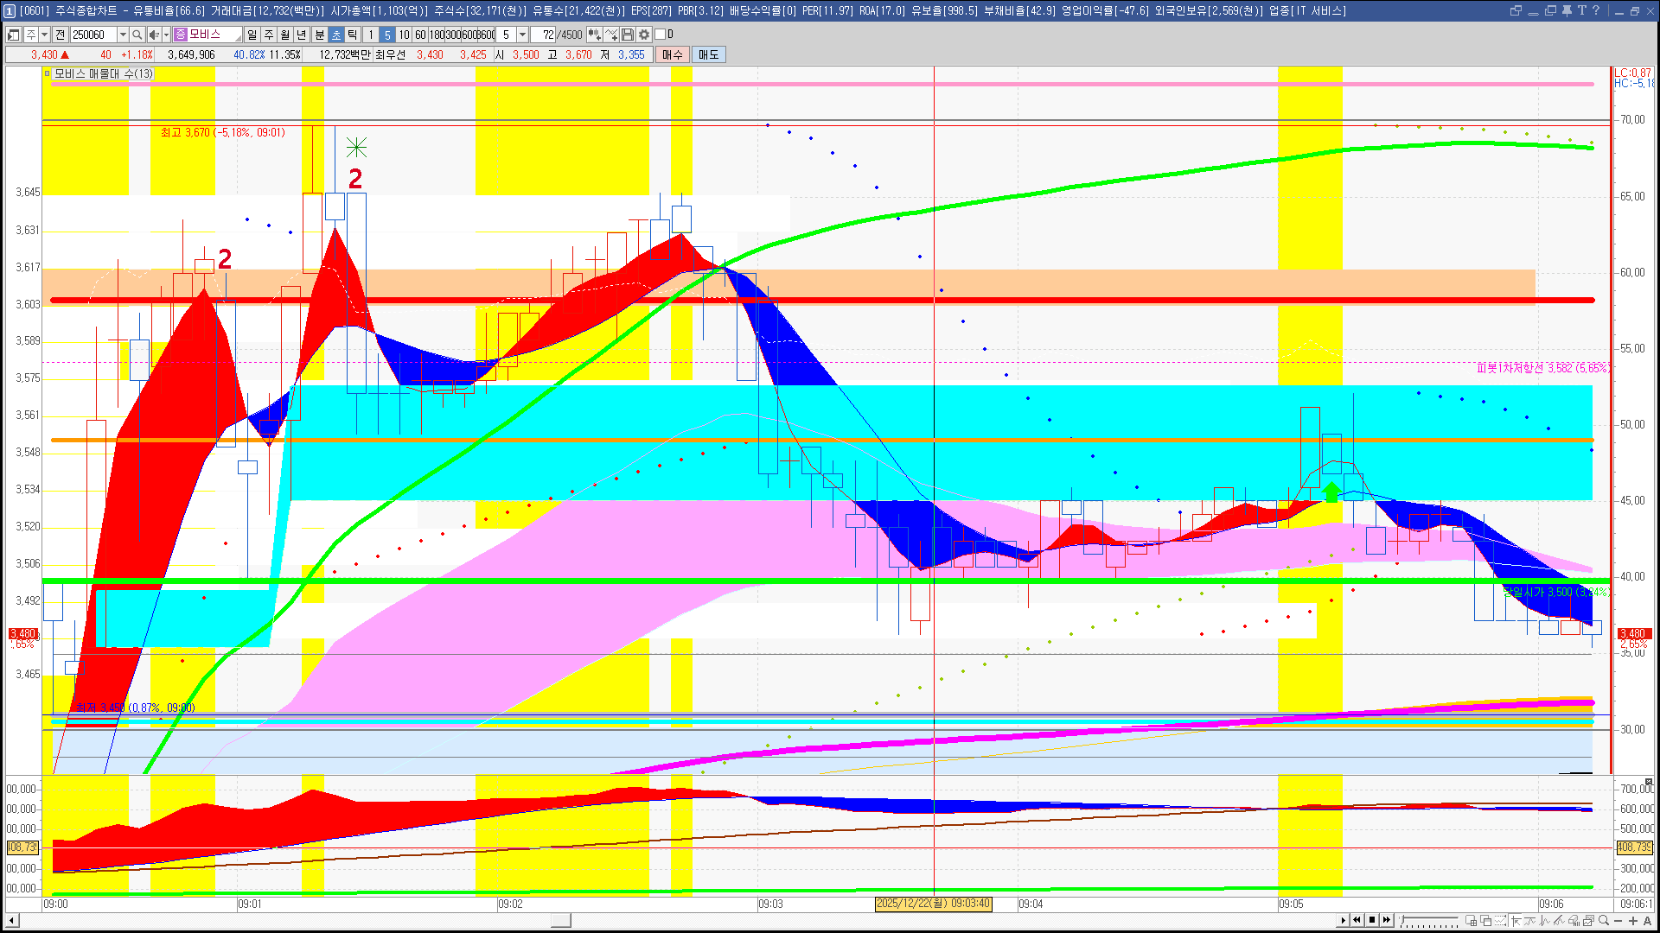The width and height of the screenshot is (1660, 933).
Task: Select the 분 (minute) period tab
Action: [319, 35]
